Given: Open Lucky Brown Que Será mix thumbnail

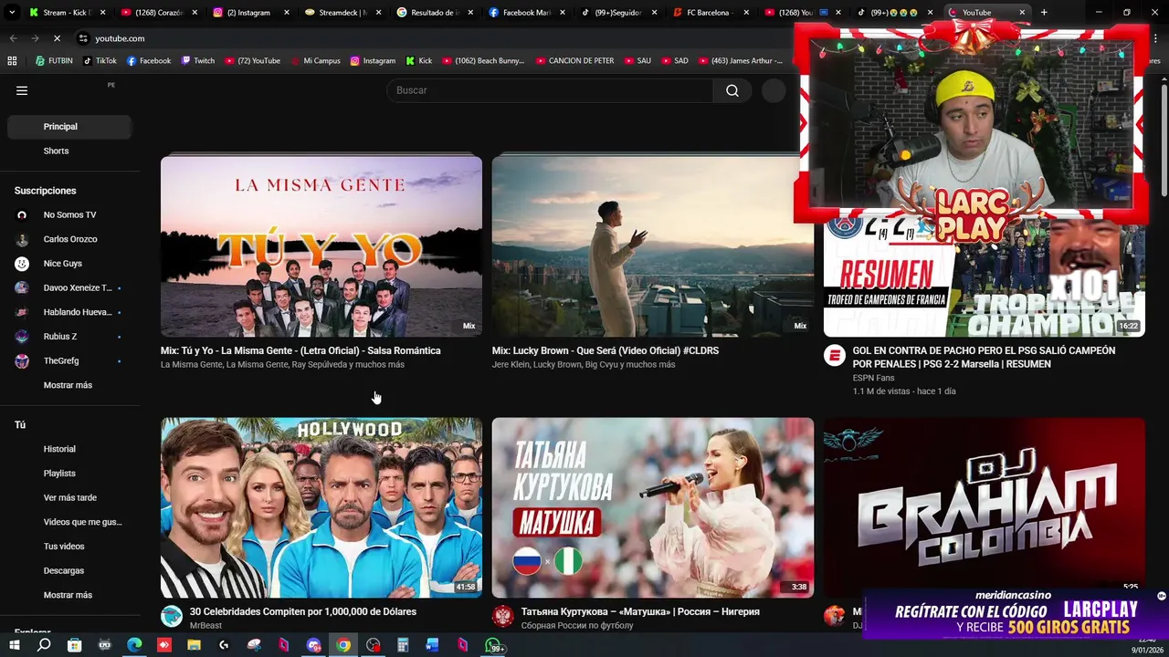Looking at the screenshot, I should 652,246.
